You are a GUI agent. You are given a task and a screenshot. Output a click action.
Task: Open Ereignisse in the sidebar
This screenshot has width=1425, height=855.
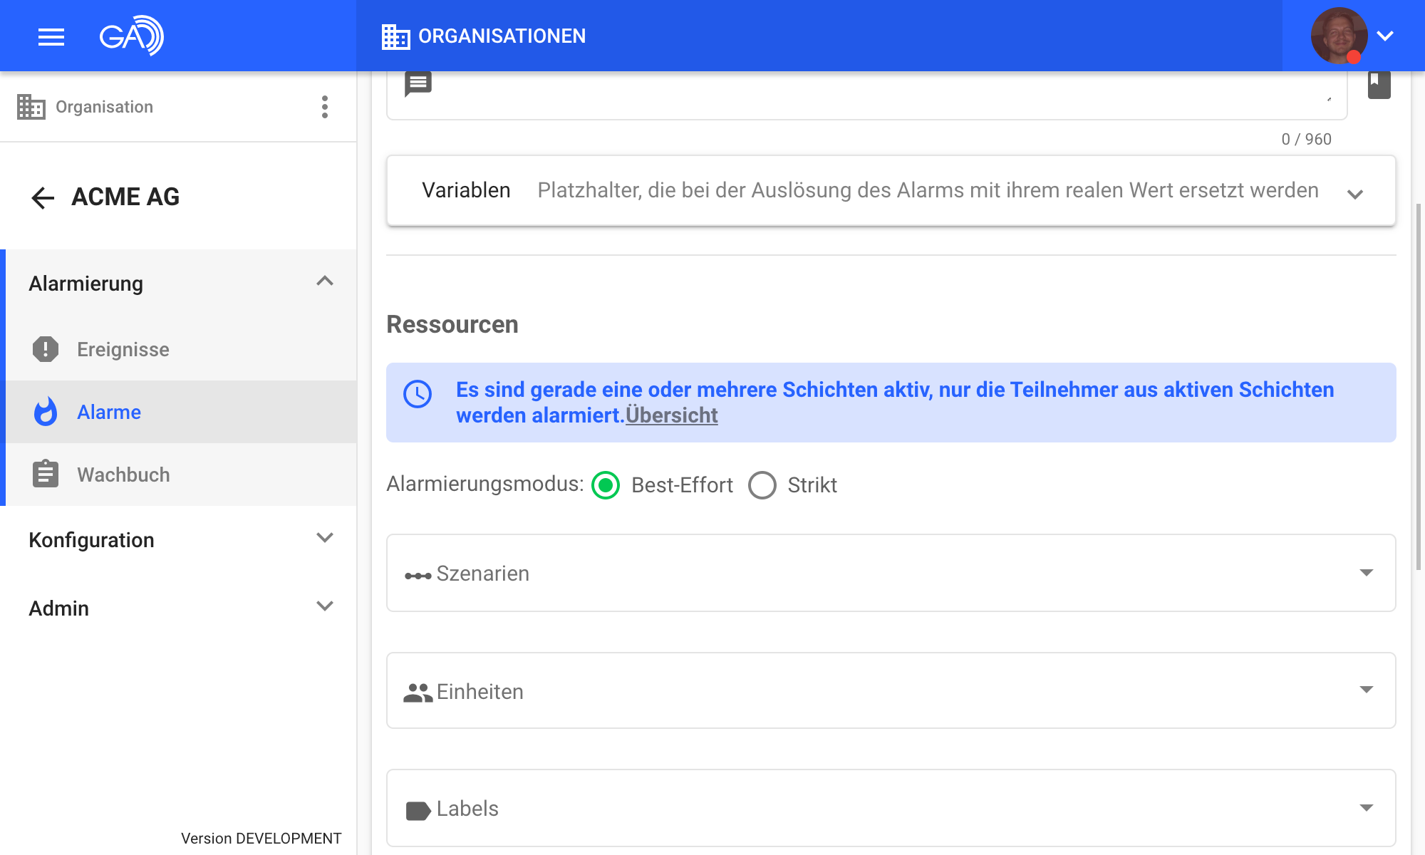[123, 349]
